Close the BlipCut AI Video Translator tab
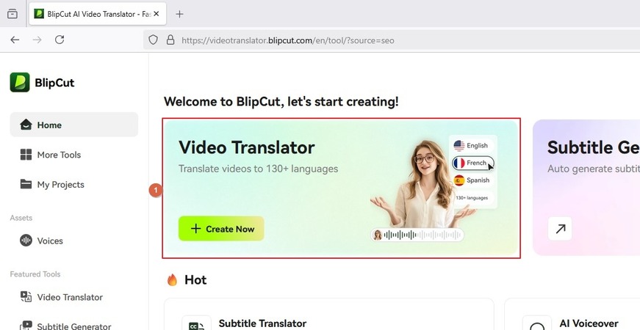Image resolution: width=640 pixels, height=330 pixels. point(157,14)
